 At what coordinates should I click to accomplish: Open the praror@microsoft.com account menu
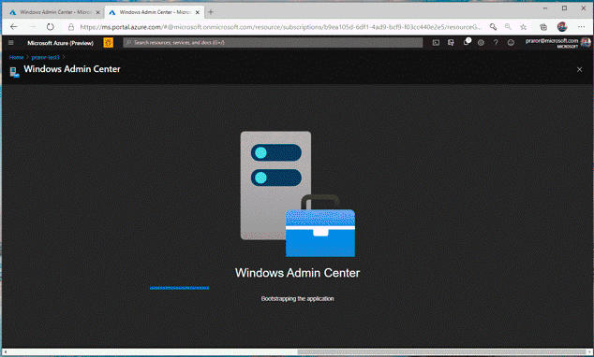point(557,43)
